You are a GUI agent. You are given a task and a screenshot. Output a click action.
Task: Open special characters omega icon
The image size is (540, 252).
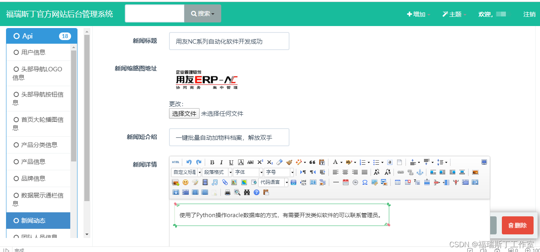(365, 182)
